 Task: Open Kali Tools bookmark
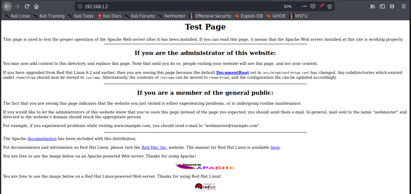(81, 16)
